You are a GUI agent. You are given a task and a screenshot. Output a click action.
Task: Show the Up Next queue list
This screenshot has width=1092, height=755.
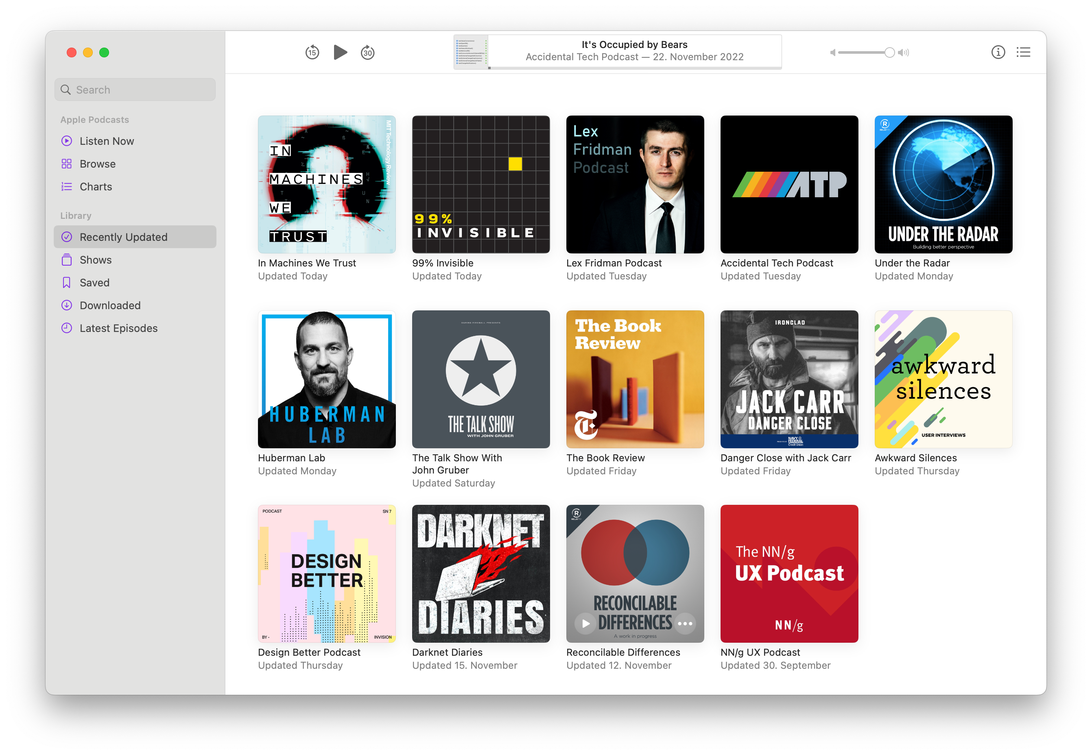click(x=1023, y=52)
